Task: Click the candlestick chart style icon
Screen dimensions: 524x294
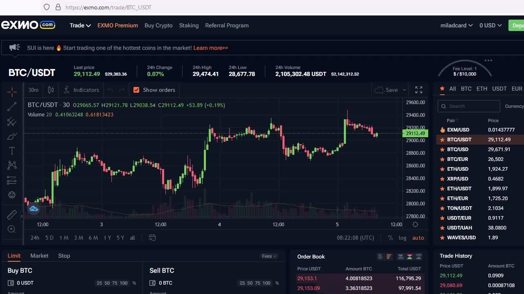Action: point(51,90)
